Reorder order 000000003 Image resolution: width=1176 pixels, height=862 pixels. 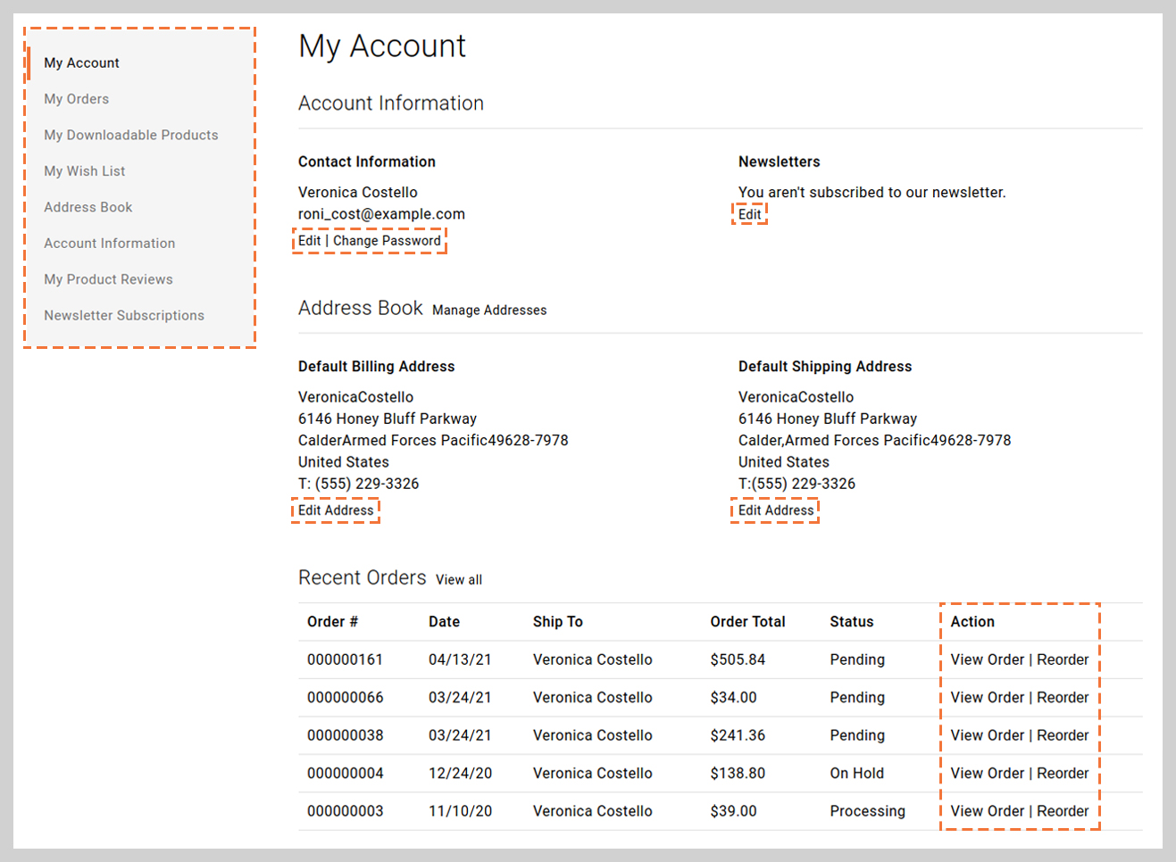[1063, 811]
